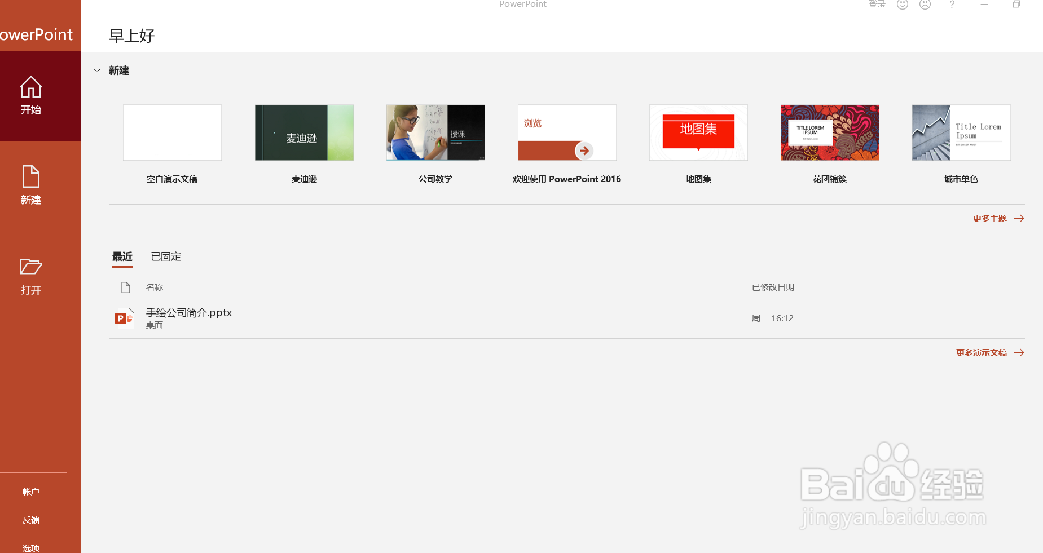This screenshot has width=1043, height=553.
Task: Click the 已修改日期 column header
Action: (x=773, y=287)
